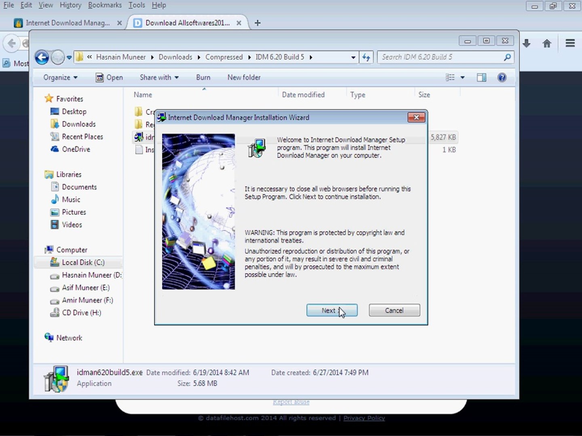Image resolution: width=582 pixels, height=436 pixels.
Task: Open the browser History menu
Action: tap(70, 5)
